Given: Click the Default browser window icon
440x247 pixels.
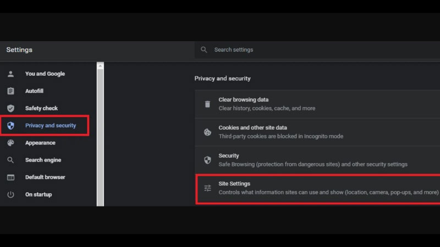Looking at the screenshot, I should coord(10,177).
